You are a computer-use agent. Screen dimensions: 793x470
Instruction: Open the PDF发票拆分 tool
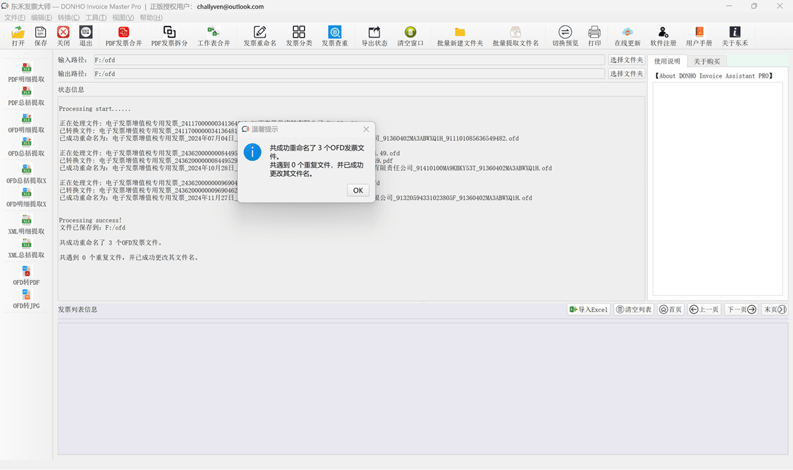click(x=169, y=36)
